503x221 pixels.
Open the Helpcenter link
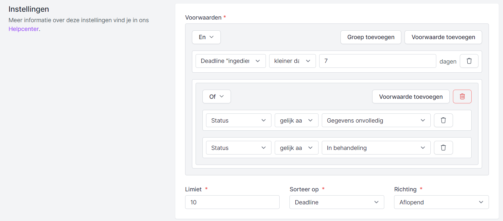(24, 29)
